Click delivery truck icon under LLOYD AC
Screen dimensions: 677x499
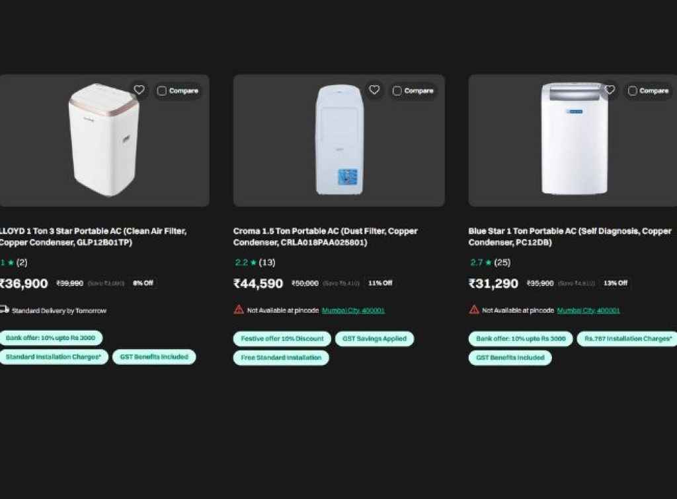4,309
